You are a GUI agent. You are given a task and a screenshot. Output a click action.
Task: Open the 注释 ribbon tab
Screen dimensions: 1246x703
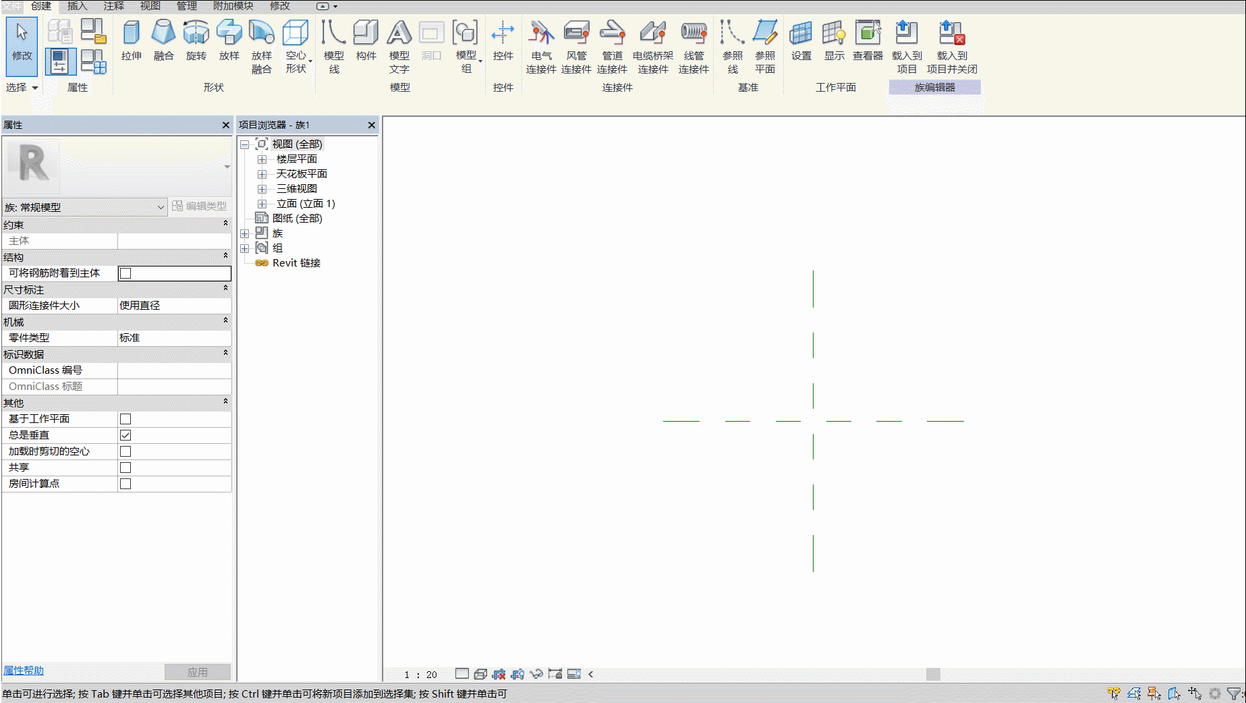coord(113,6)
